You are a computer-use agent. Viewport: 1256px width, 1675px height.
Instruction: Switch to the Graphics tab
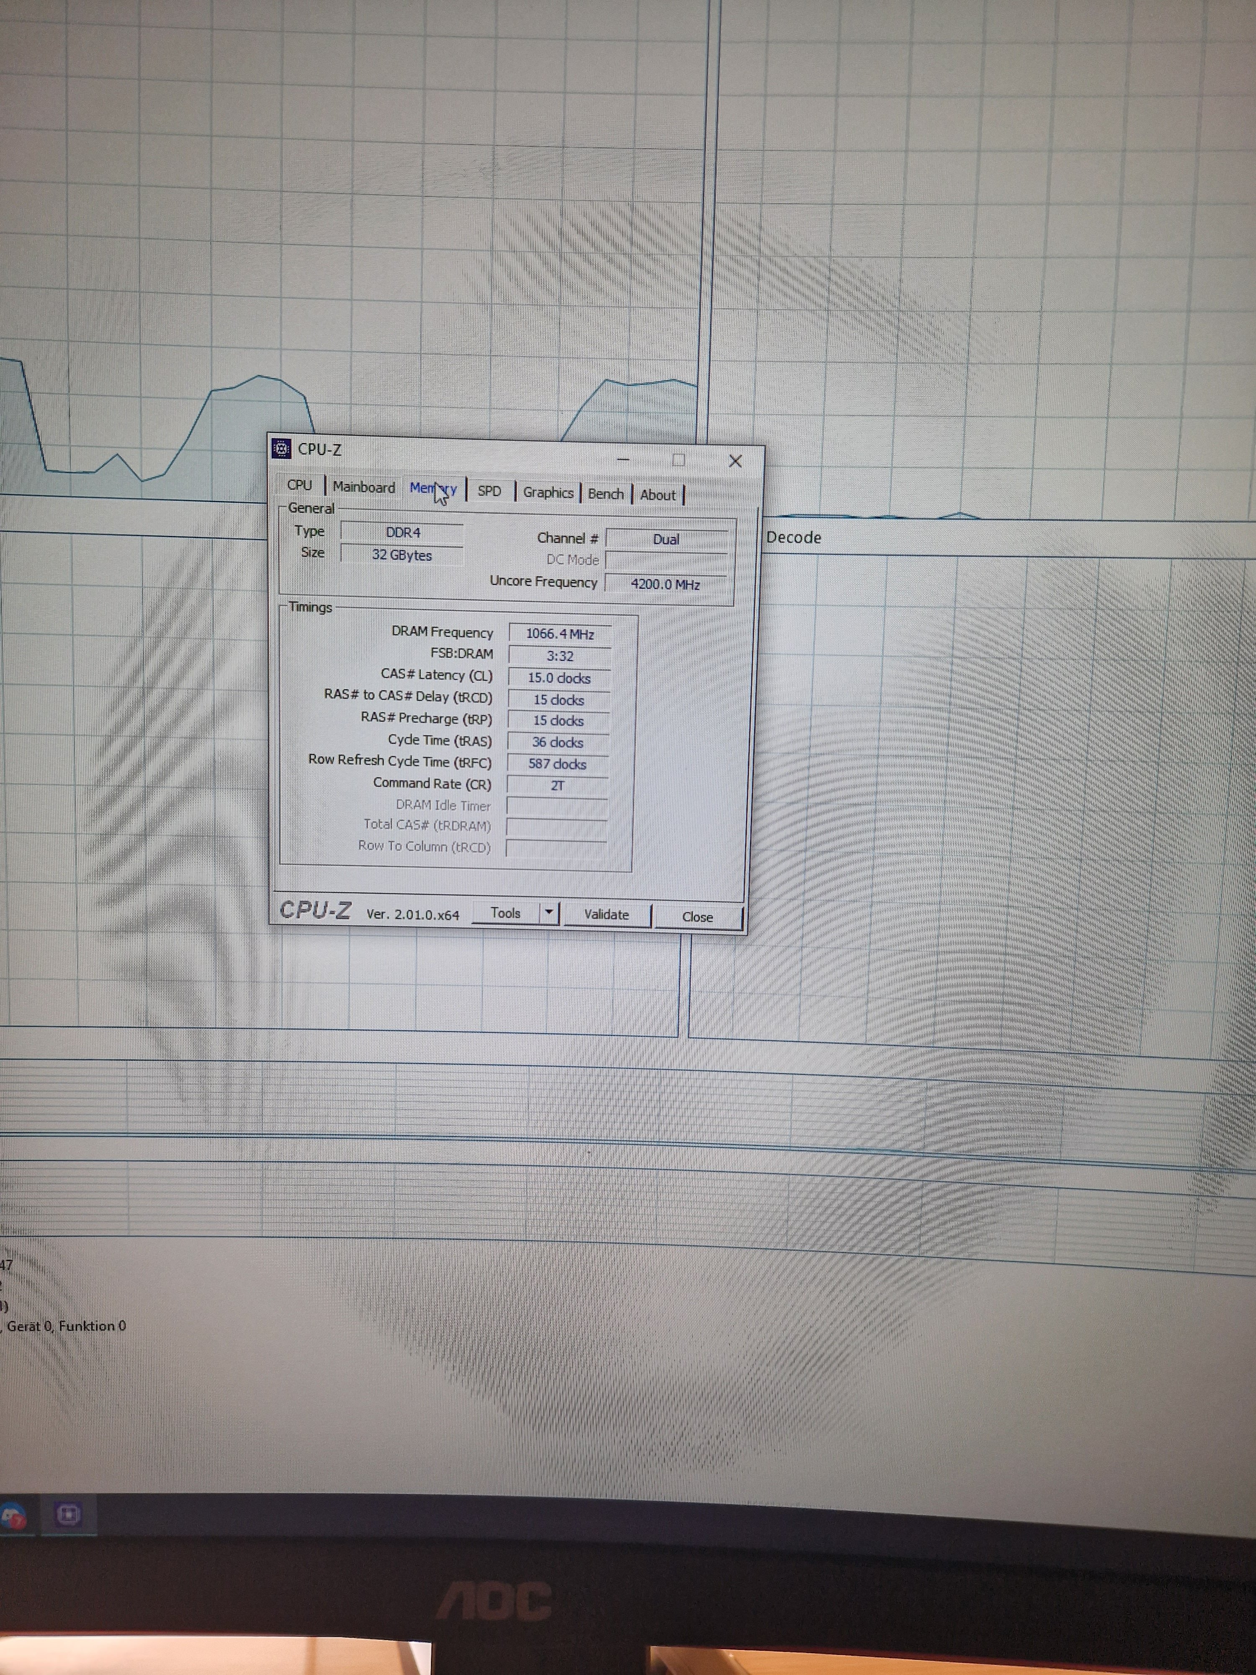pyautogui.click(x=547, y=492)
